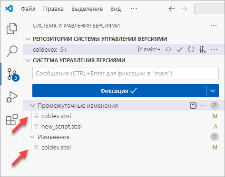Open the Search view in activity bar
This screenshot has height=177, width=225.
(12, 51)
